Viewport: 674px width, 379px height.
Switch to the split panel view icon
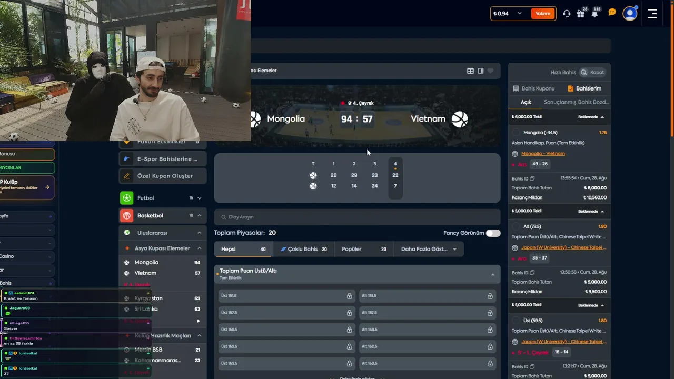pyautogui.click(x=481, y=71)
